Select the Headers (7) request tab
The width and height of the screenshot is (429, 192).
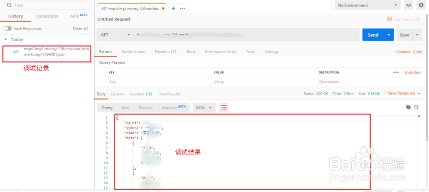(165, 52)
